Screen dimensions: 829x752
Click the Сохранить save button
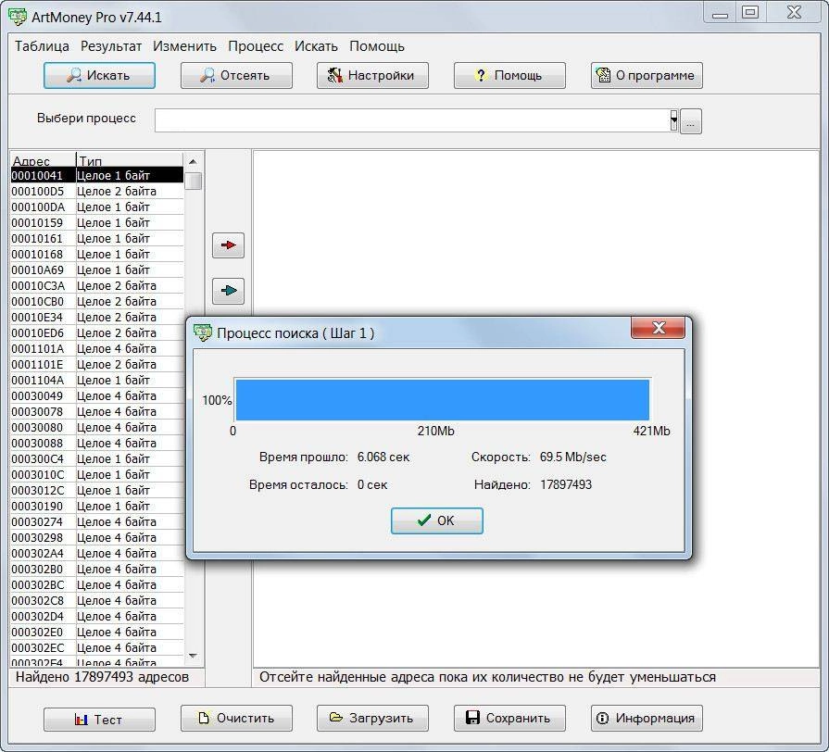click(509, 718)
